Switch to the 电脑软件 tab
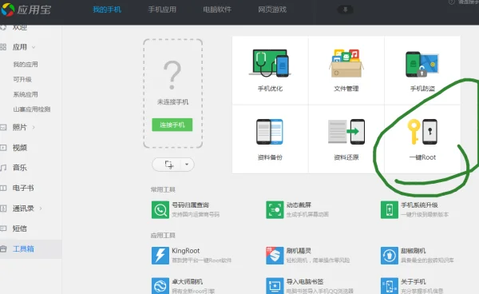The width and height of the screenshot is (479, 294). point(217,10)
